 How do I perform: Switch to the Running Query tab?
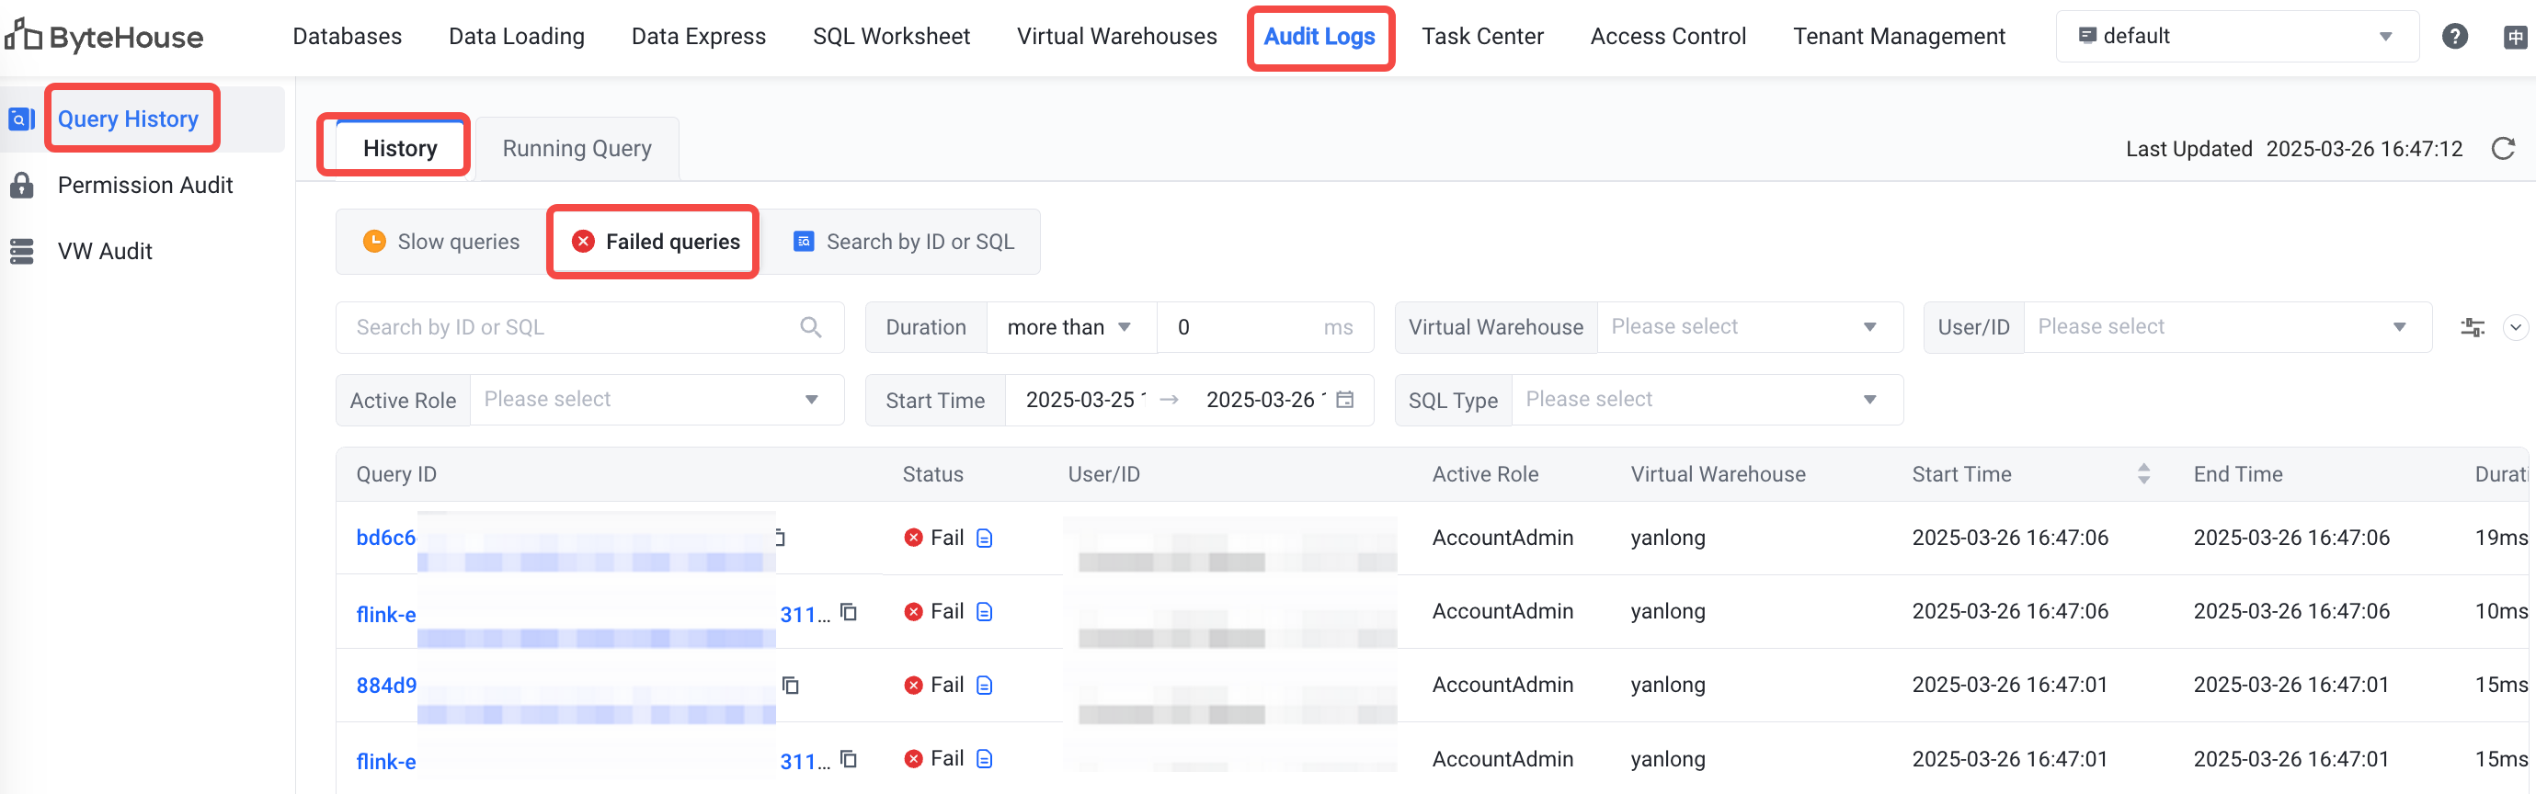point(577,149)
